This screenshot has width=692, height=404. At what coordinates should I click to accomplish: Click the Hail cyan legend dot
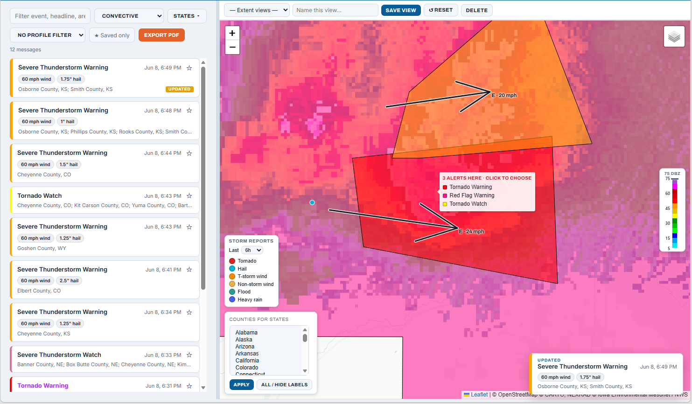point(232,269)
